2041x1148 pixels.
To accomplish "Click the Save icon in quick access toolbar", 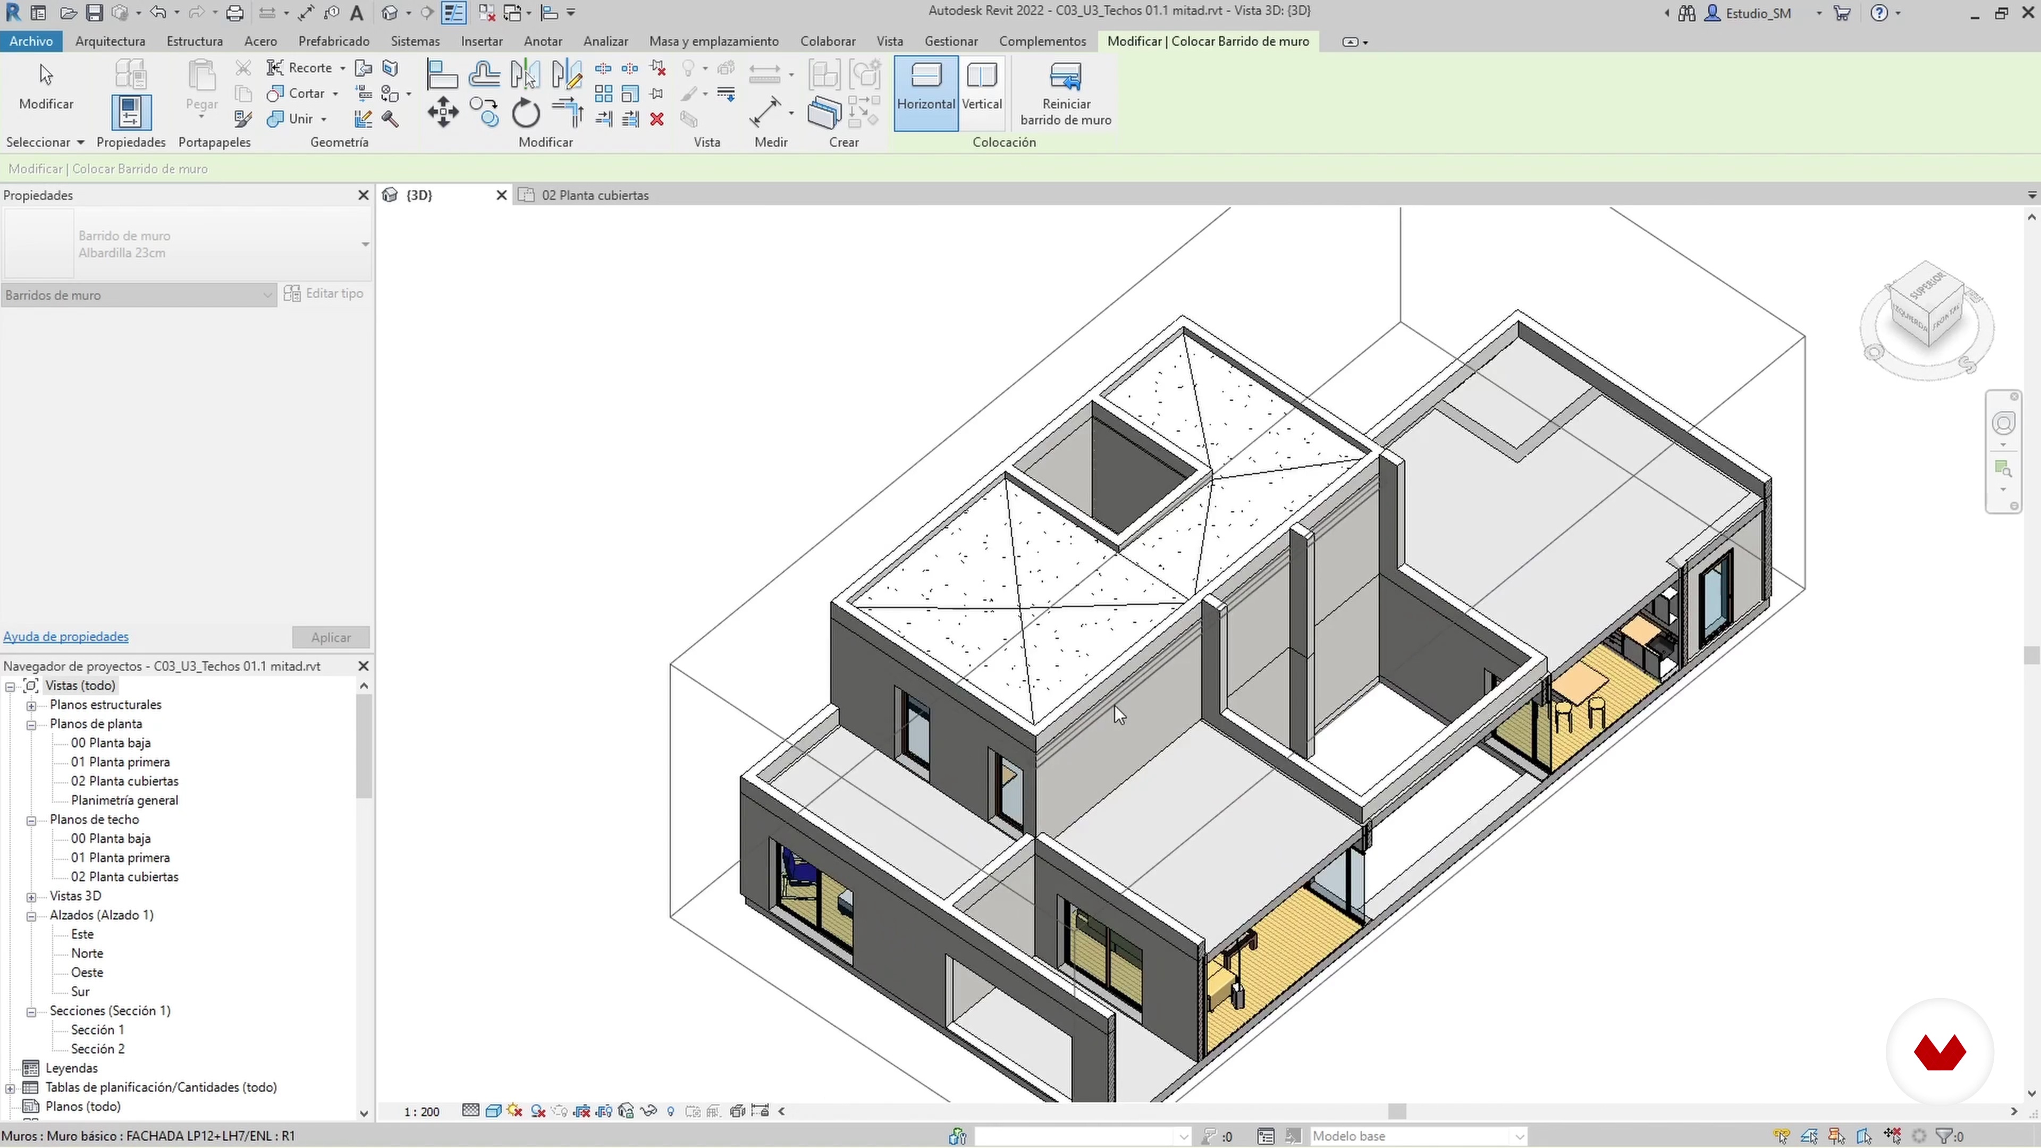I will [94, 13].
